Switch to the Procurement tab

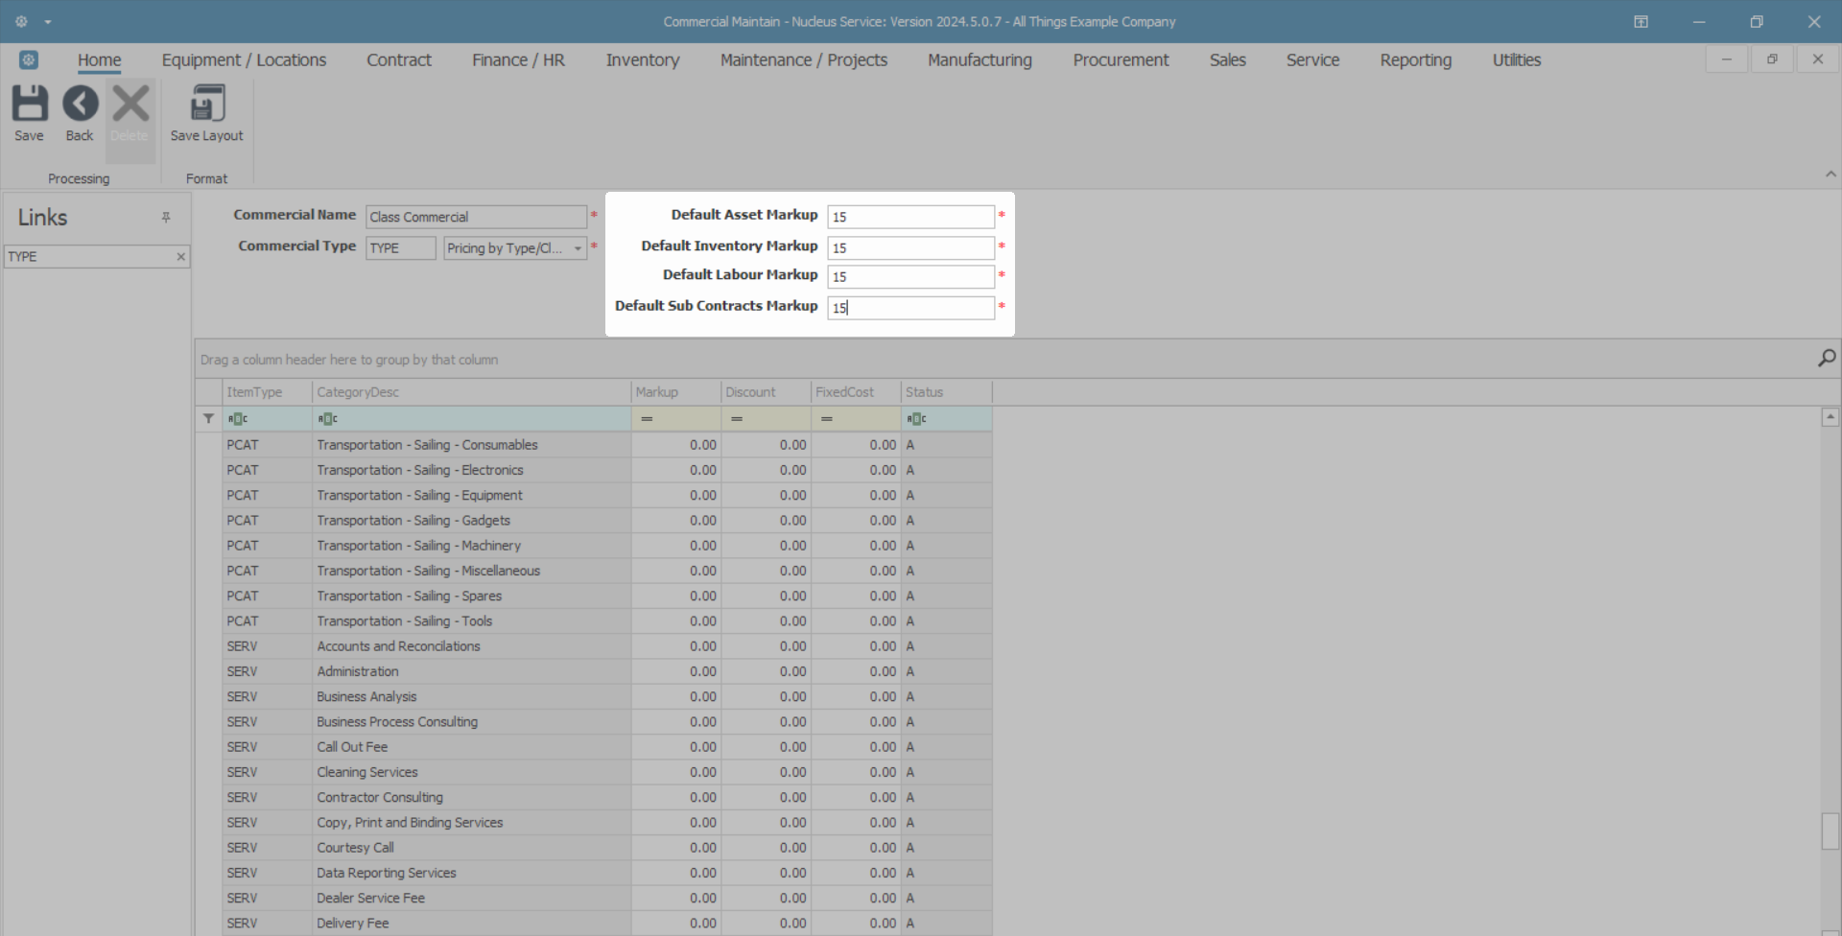click(1120, 59)
